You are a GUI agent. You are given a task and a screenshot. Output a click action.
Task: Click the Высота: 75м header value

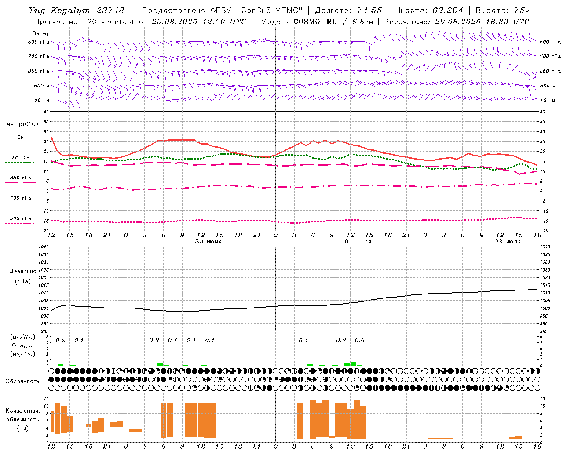pyautogui.click(x=502, y=11)
